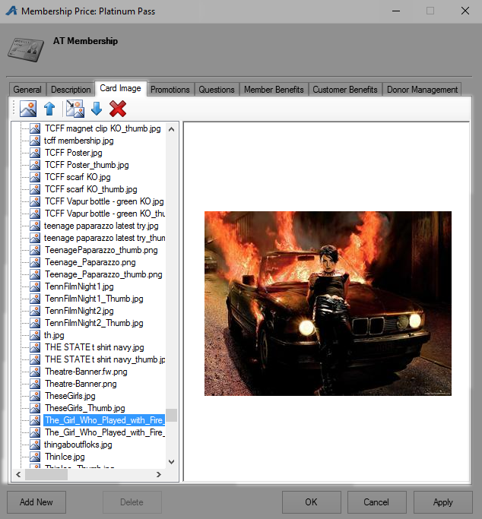
Task: Select TennFilmNight1.jpg file
Action: click(x=80, y=286)
